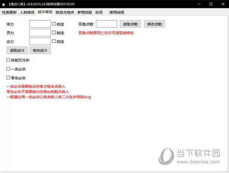The height and width of the screenshot is (173, 229).
Task: Click the 体力 label
Action: [x=10, y=24]
